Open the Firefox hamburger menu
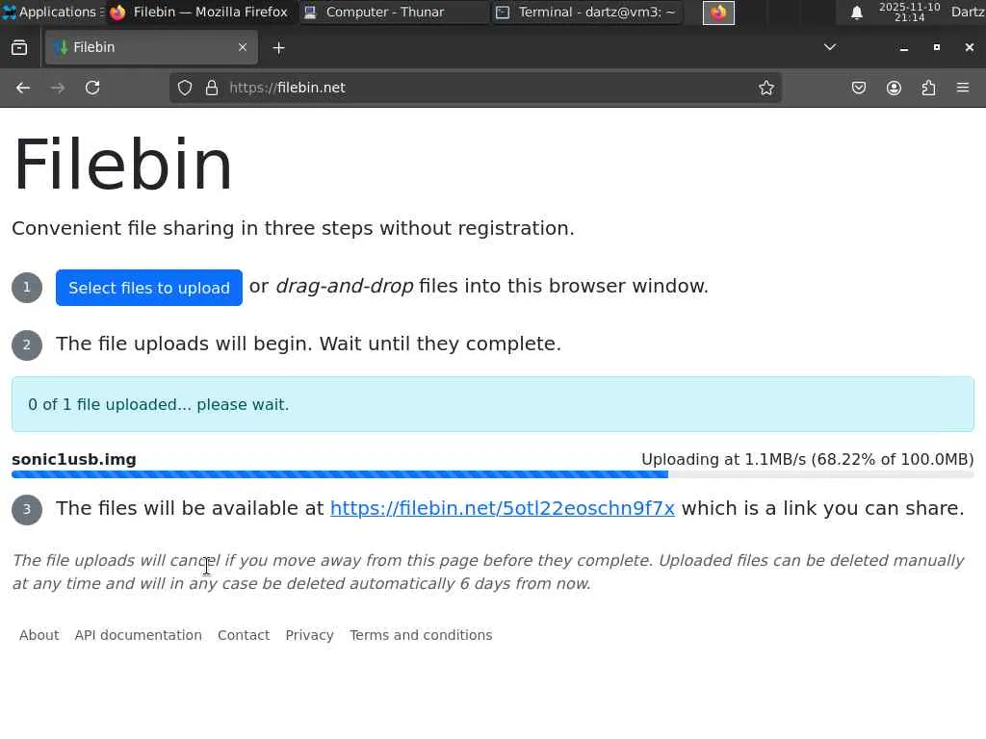This screenshot has width=986, height=739. [963, 88]
